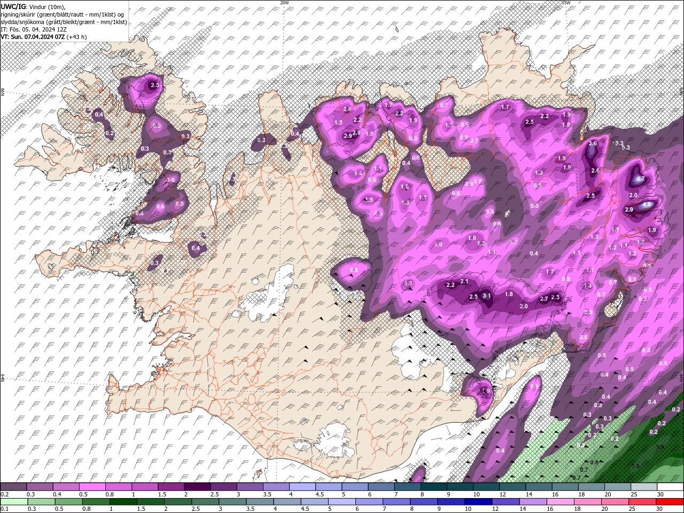The height and width of the screenshot is (513, 684).
Task: Click the '10' label in the bottom legend row
Action: 468,509
